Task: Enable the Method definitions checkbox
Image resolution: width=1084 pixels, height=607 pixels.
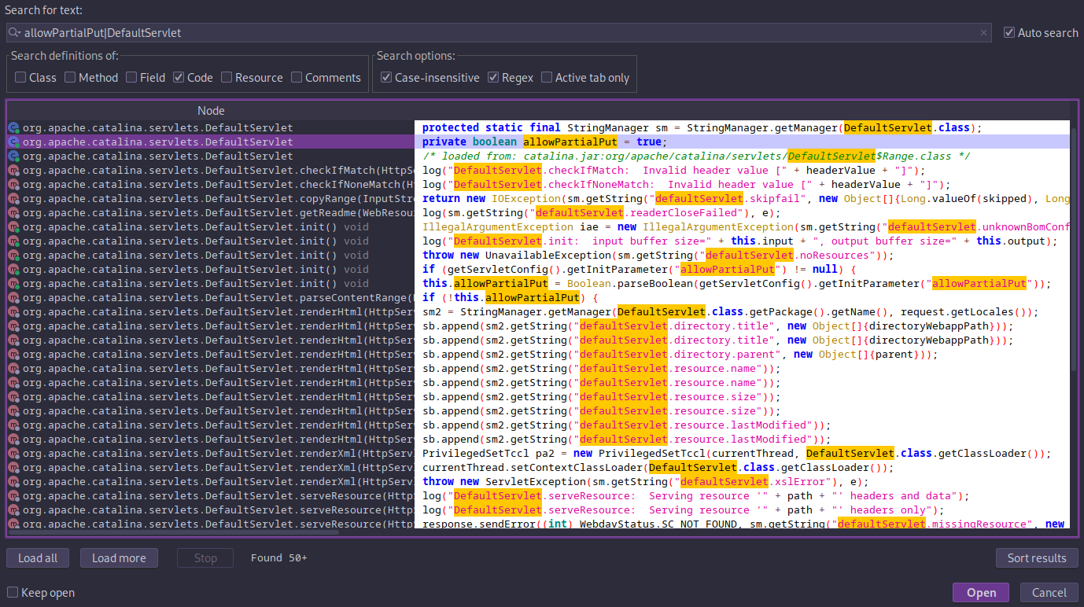Action: (x=69, y=77)
